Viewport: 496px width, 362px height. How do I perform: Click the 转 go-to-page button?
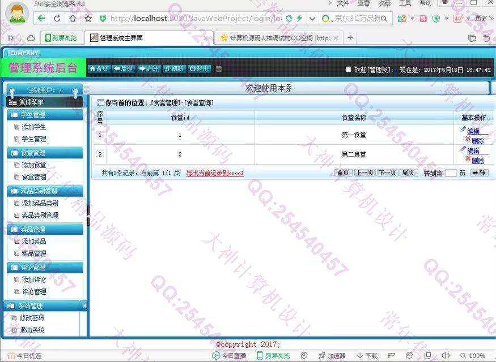coord(479,173)
